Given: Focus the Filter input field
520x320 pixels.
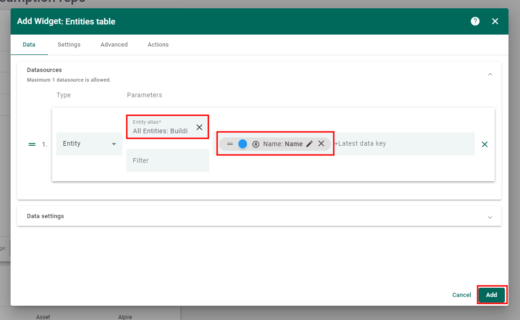Looking at the screenshot, I should pos(167,160).
